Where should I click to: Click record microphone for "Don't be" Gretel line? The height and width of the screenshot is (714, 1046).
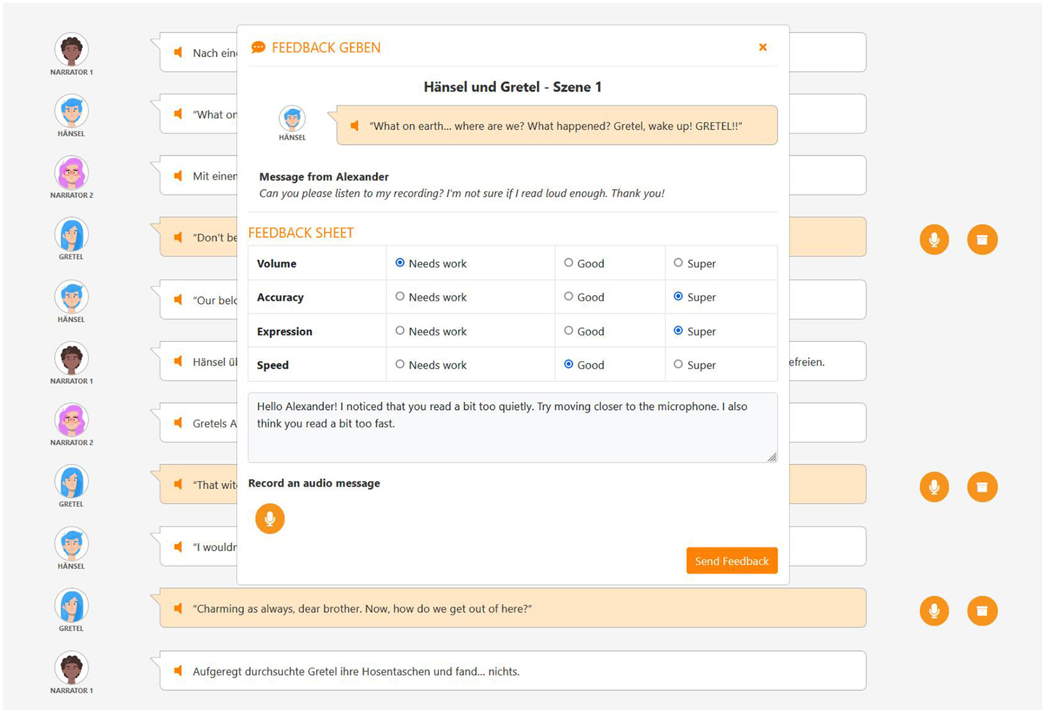pos(934,240)
